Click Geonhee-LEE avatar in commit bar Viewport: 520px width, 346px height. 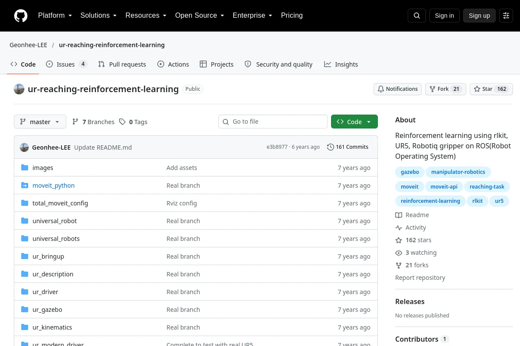24,147
